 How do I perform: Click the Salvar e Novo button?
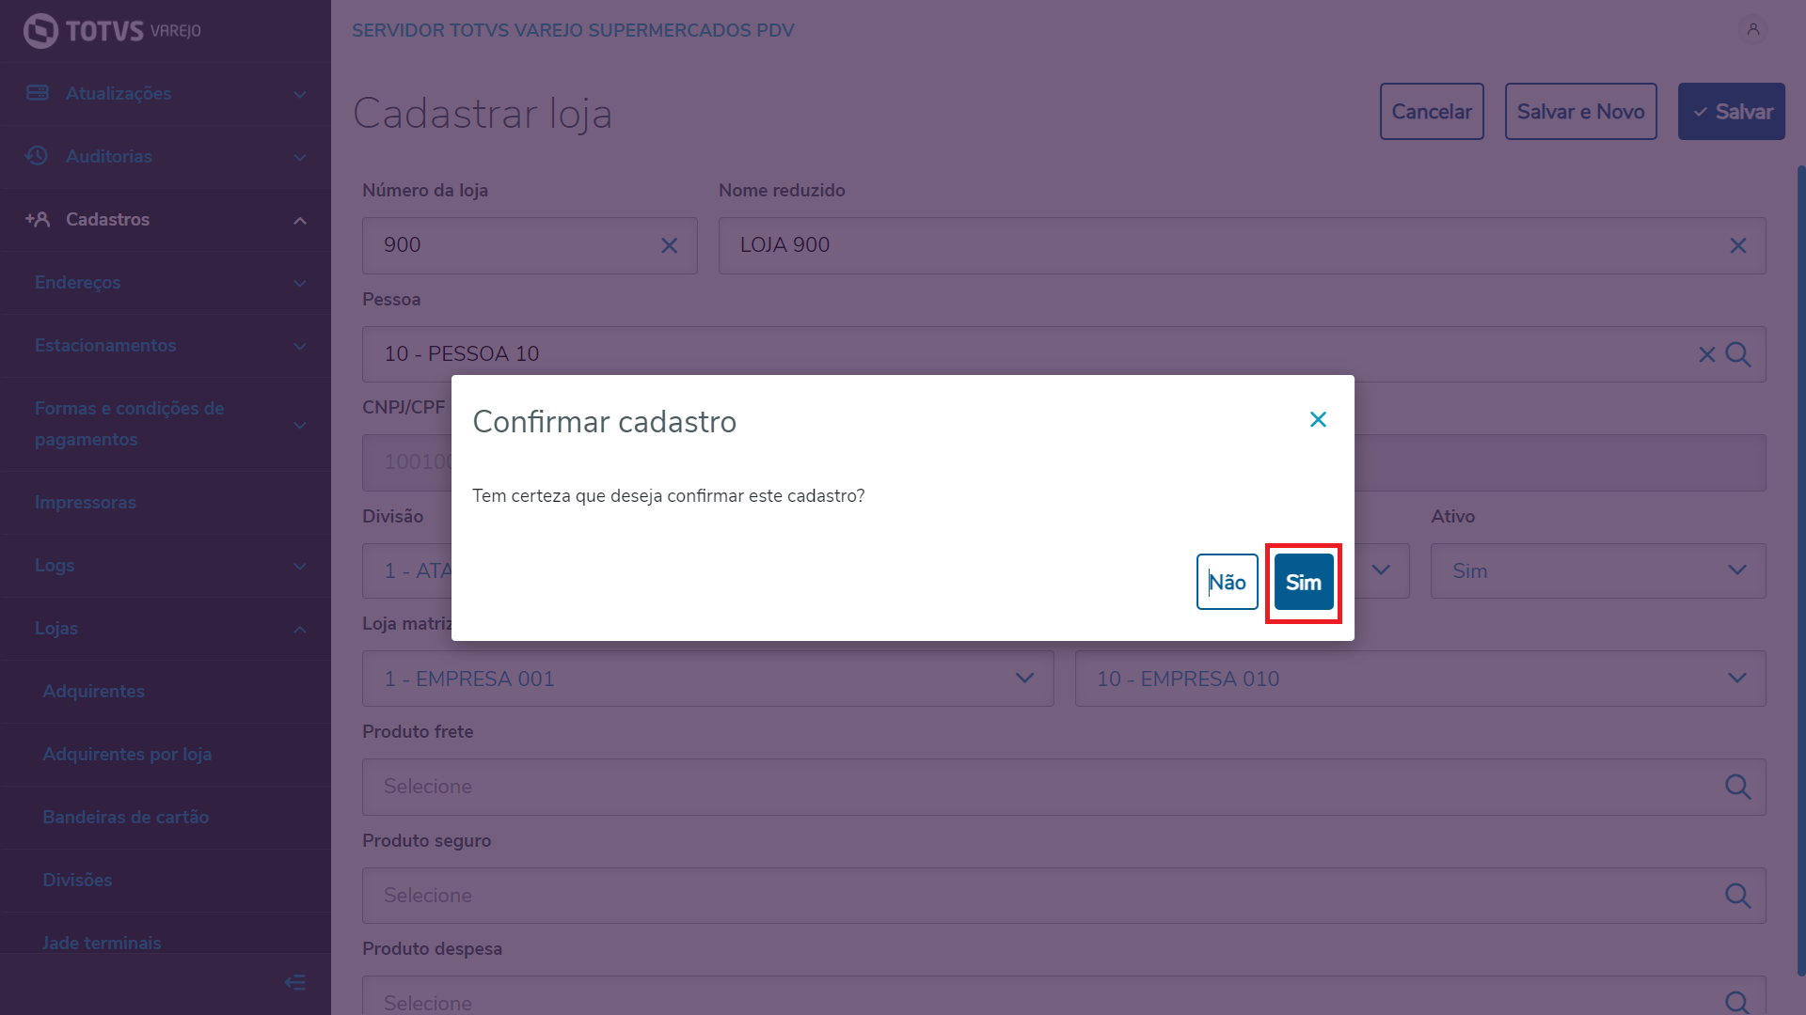click(1580, 112)
